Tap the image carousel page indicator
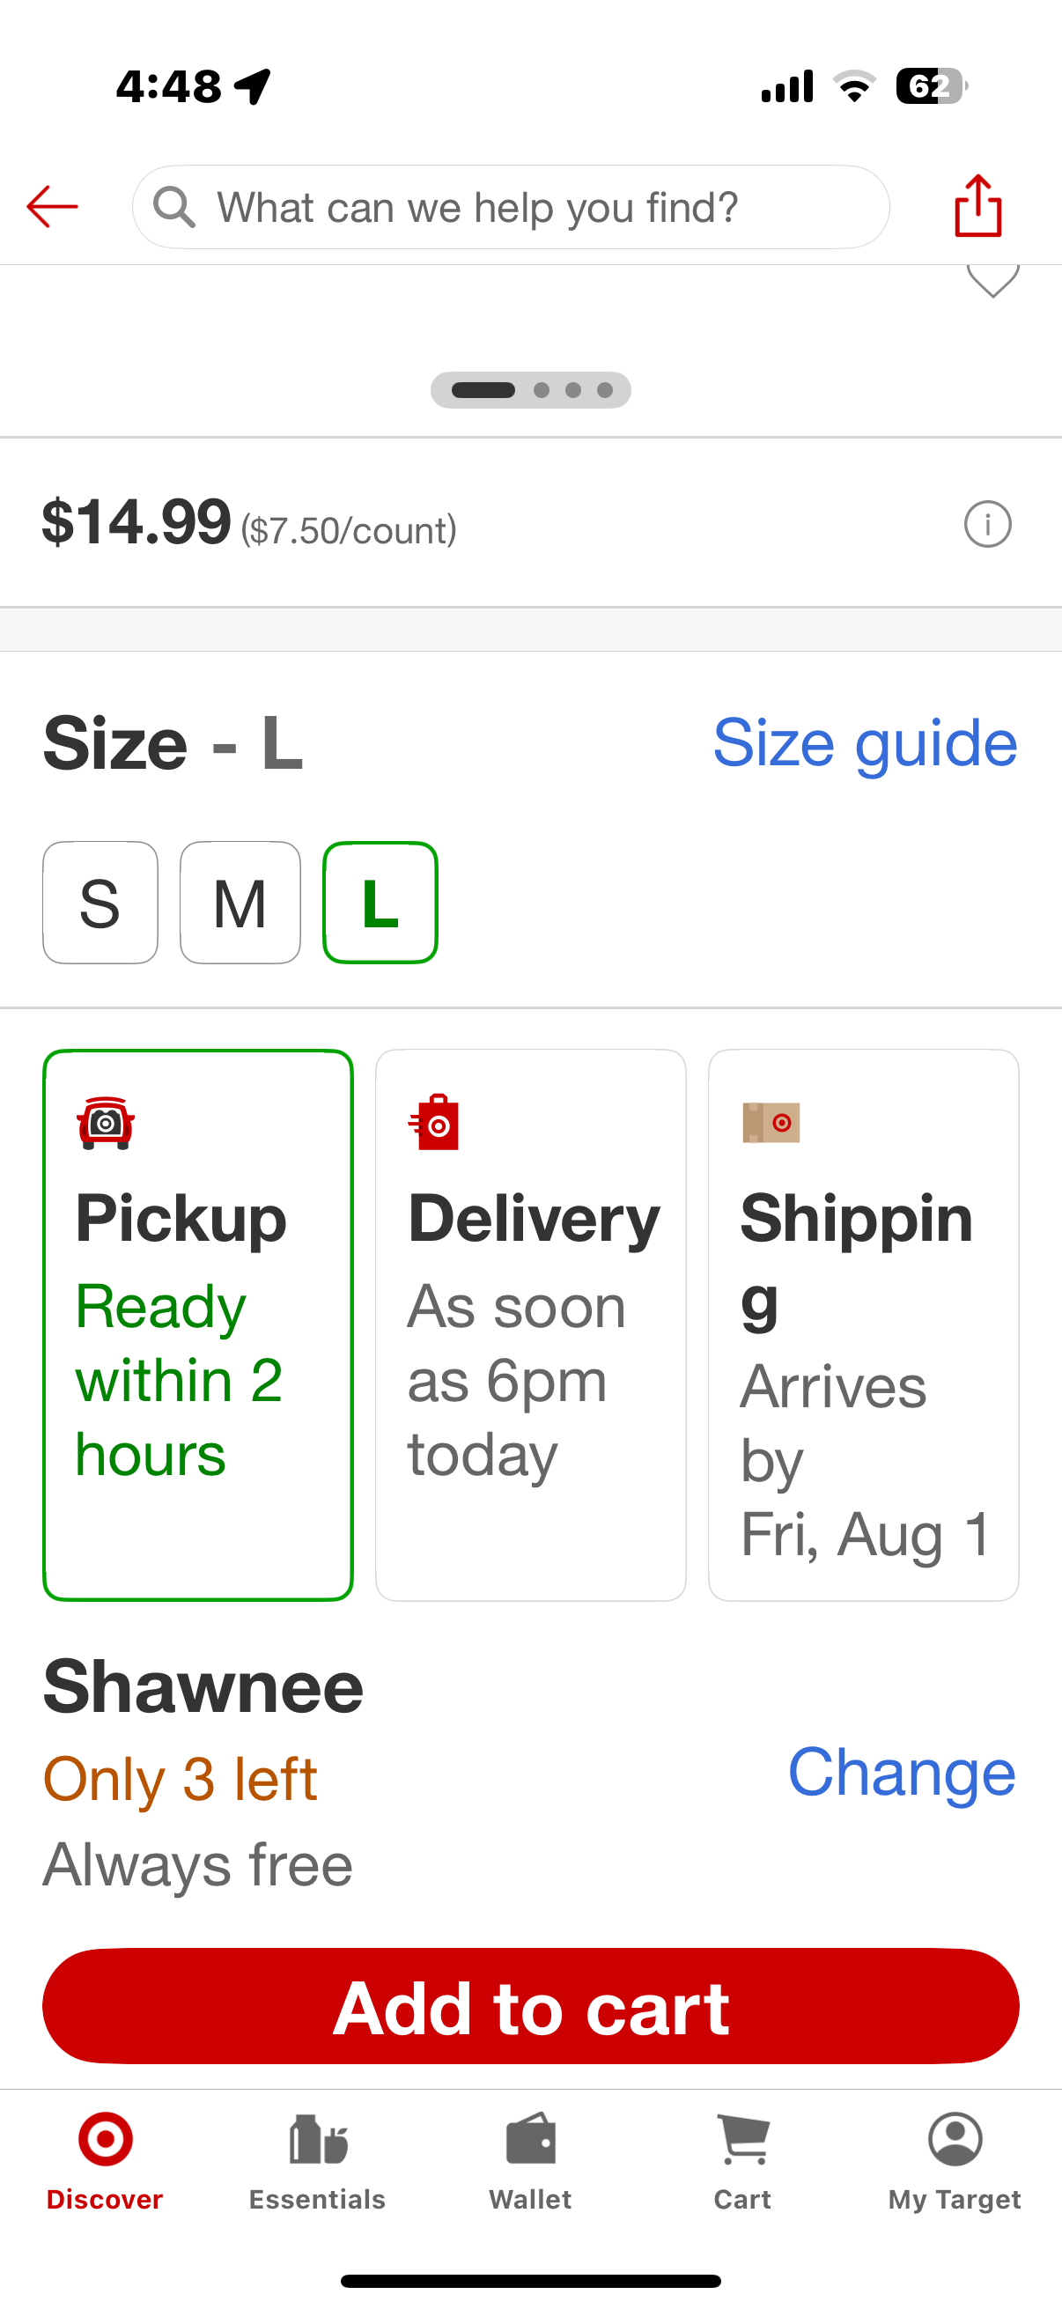The width and height of the screenshot is (1062, 2309). pyautogui.click(x=530, y=390)
